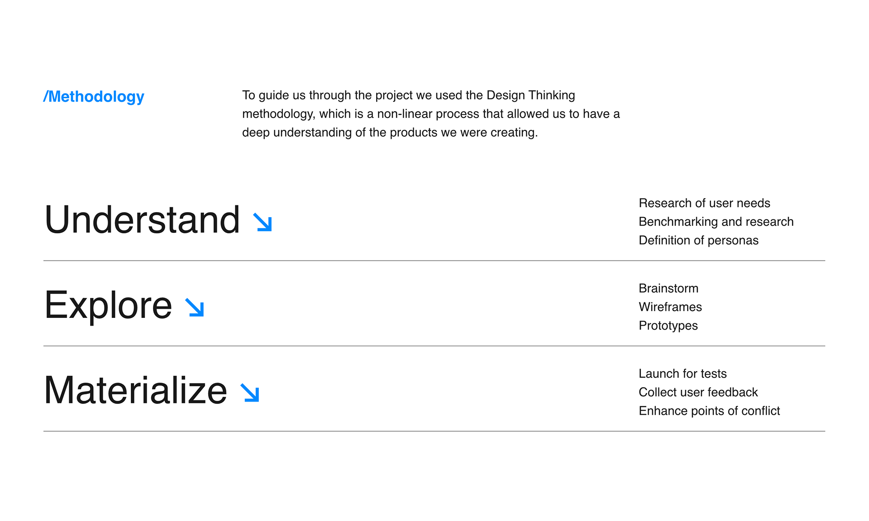Open the /Methodology section heading
Viewport: 869px width, 521px height.
click(x=94, y=96)
